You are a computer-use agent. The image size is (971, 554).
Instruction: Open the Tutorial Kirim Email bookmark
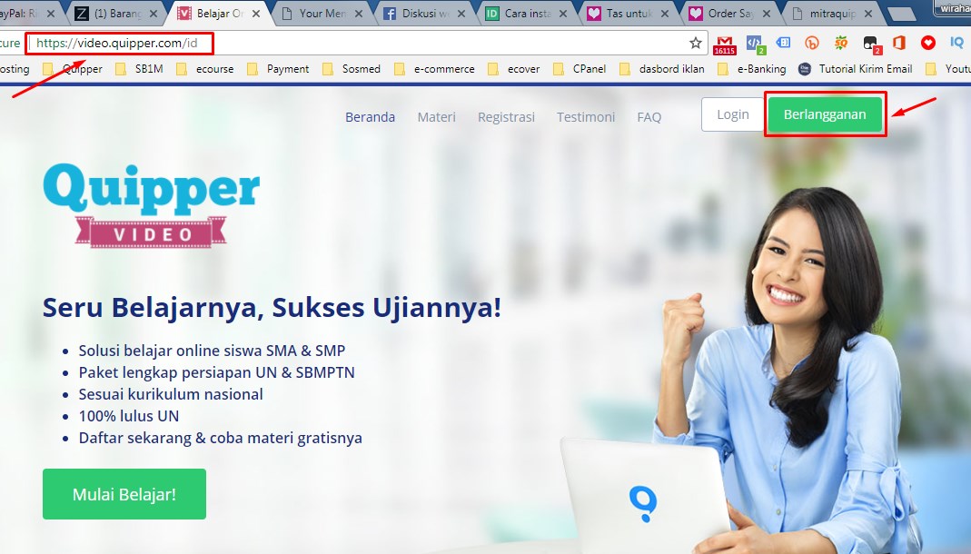coord(856,69)
